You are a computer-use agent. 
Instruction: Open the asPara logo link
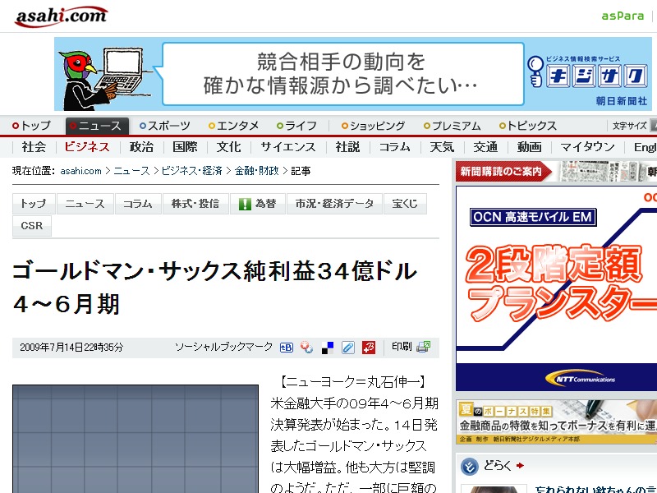point(623,16)
